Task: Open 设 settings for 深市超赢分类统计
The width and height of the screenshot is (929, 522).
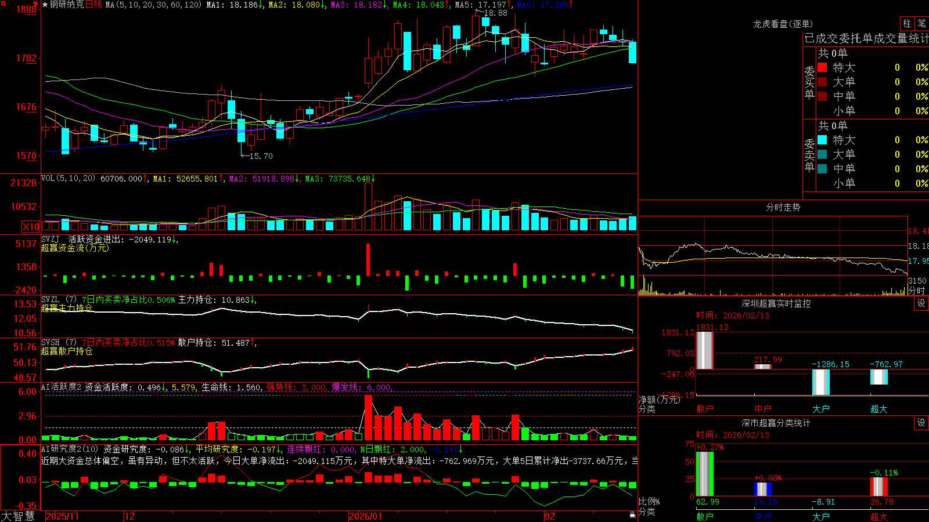Action: coord(921,423)
